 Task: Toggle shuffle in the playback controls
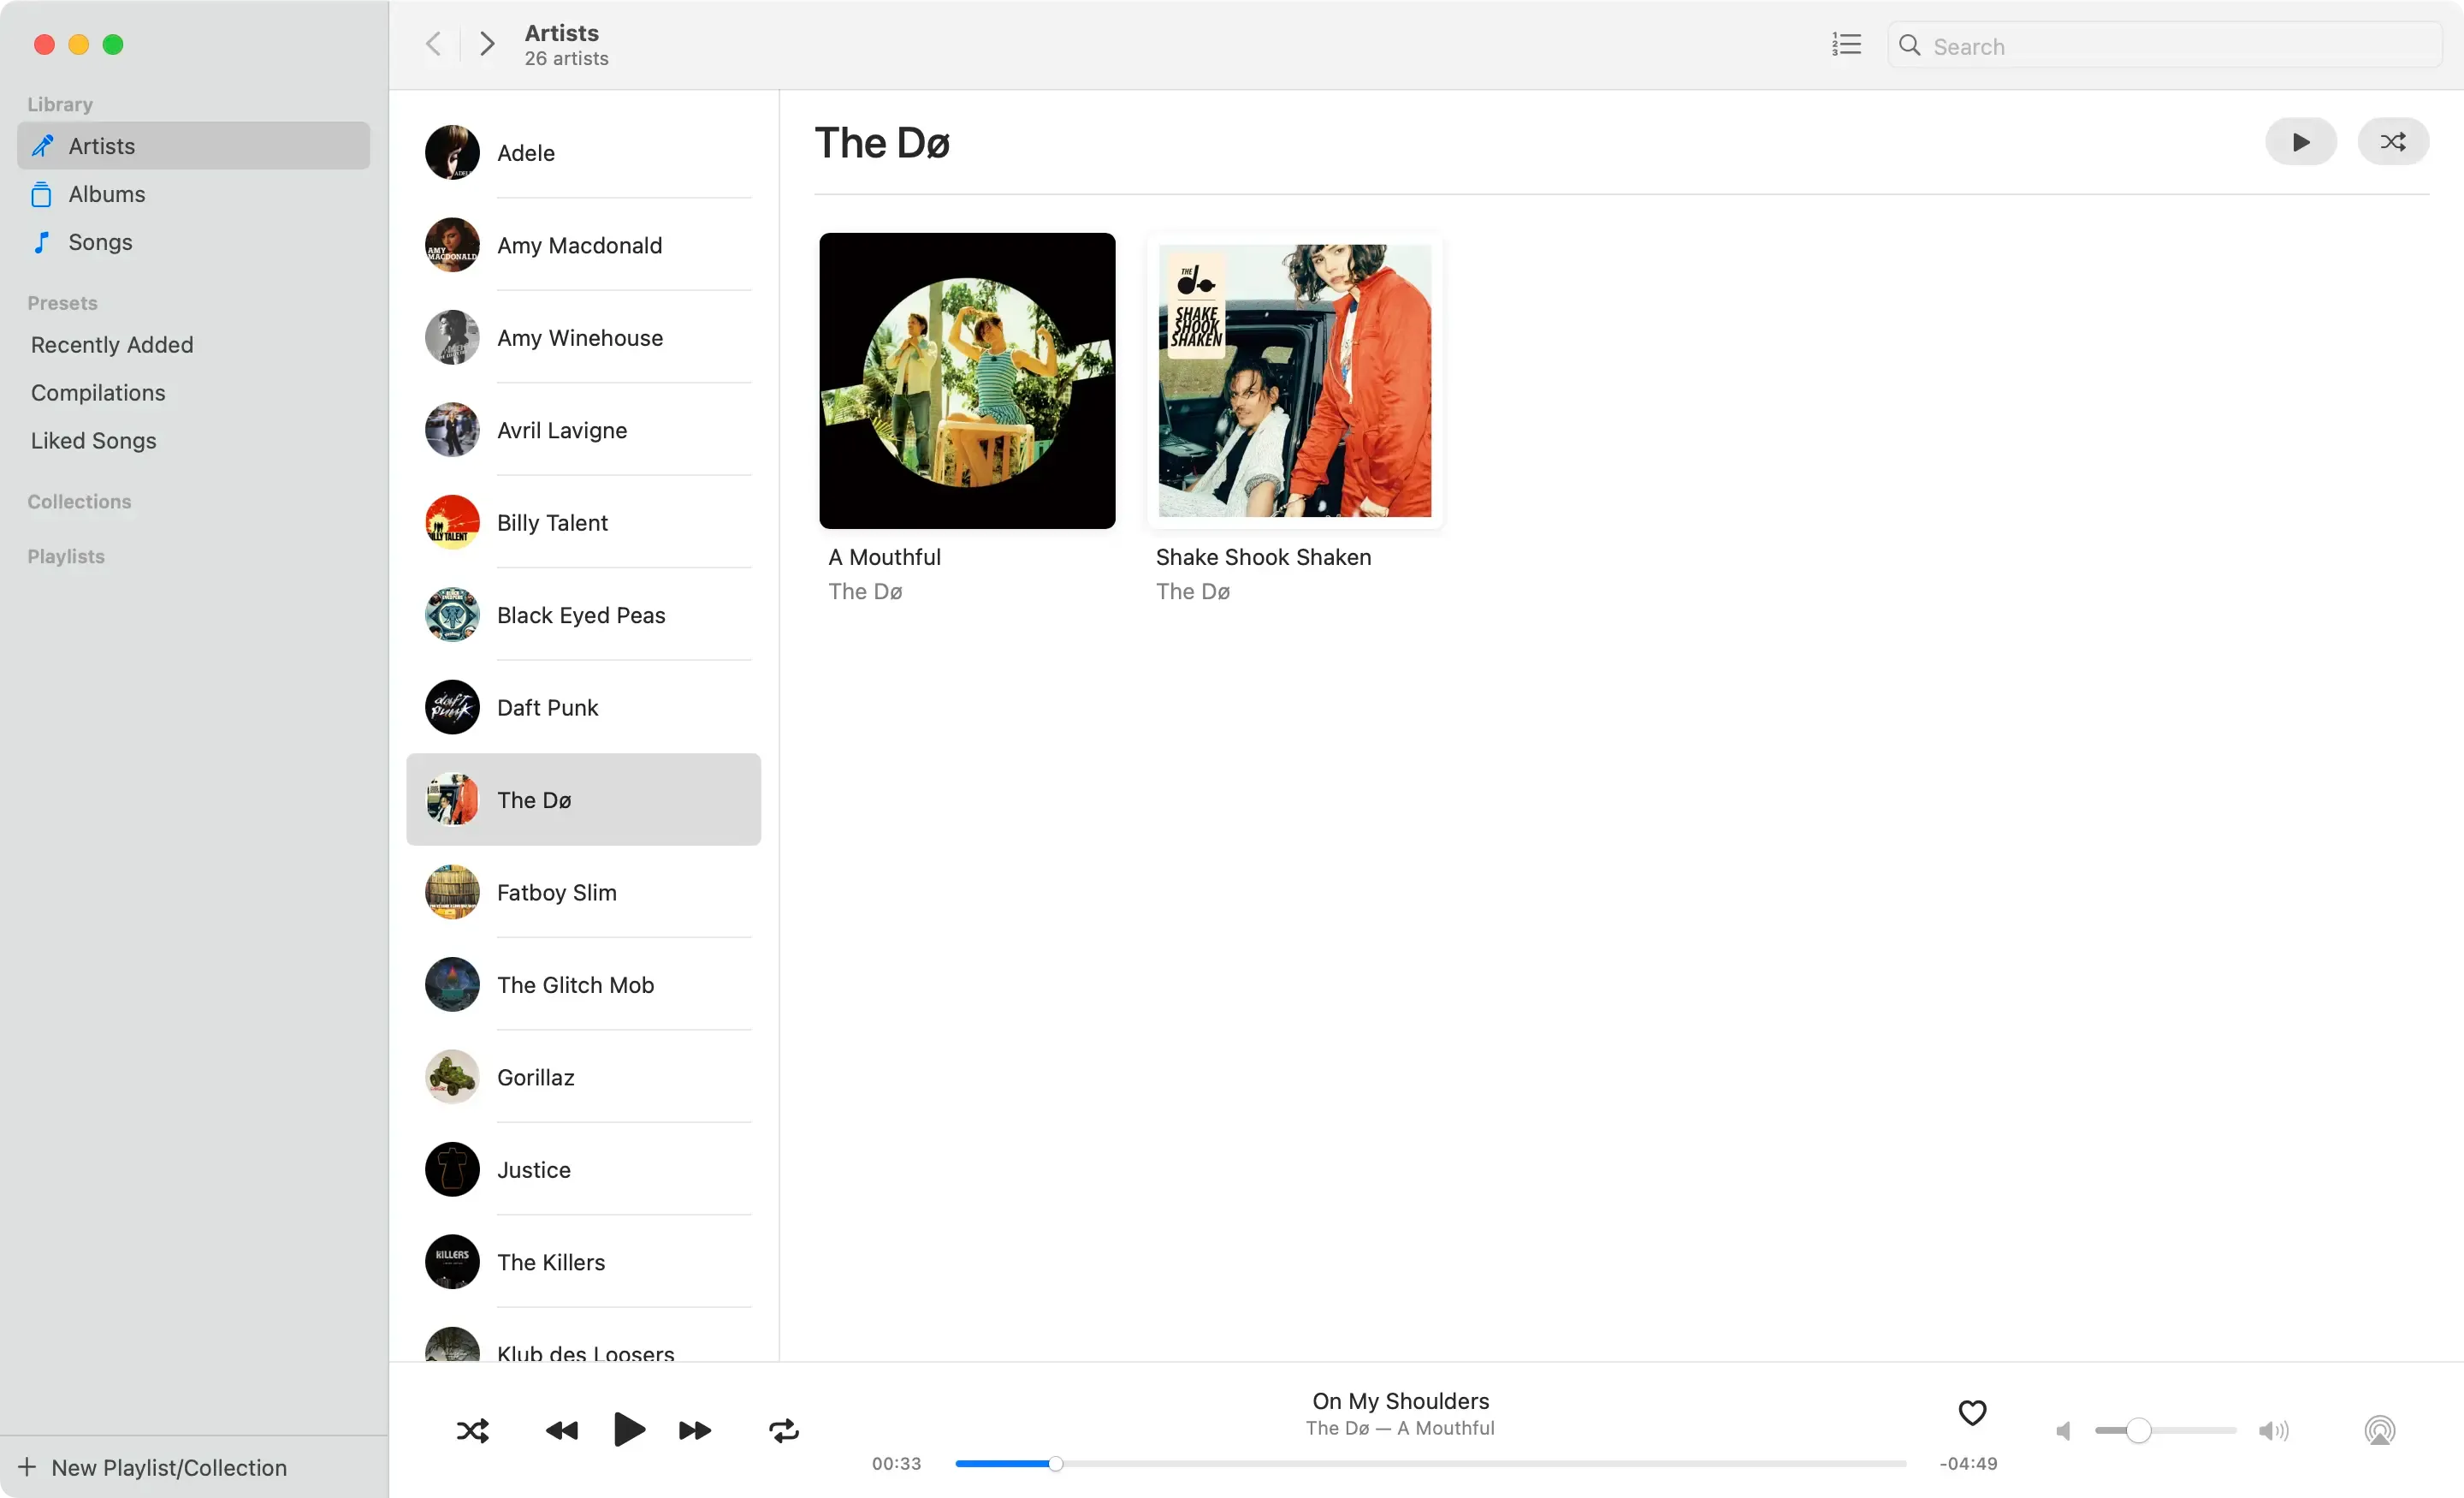(471, 1431)
